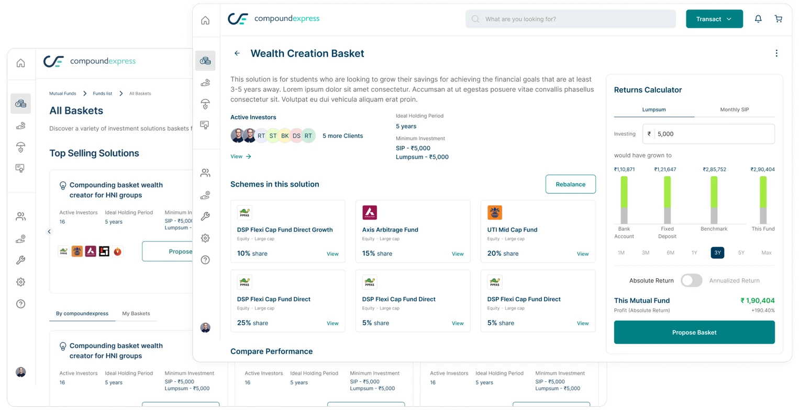
Task: Select mutual funds coins icon in front sidebar
Action: [205, 61]
